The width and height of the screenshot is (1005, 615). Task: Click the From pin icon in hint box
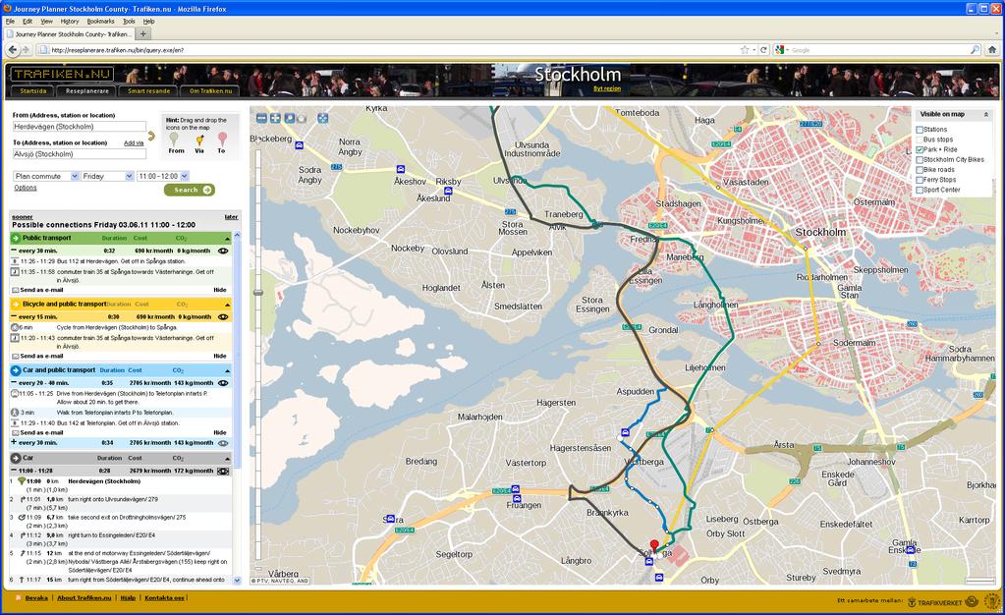(174, 140)
